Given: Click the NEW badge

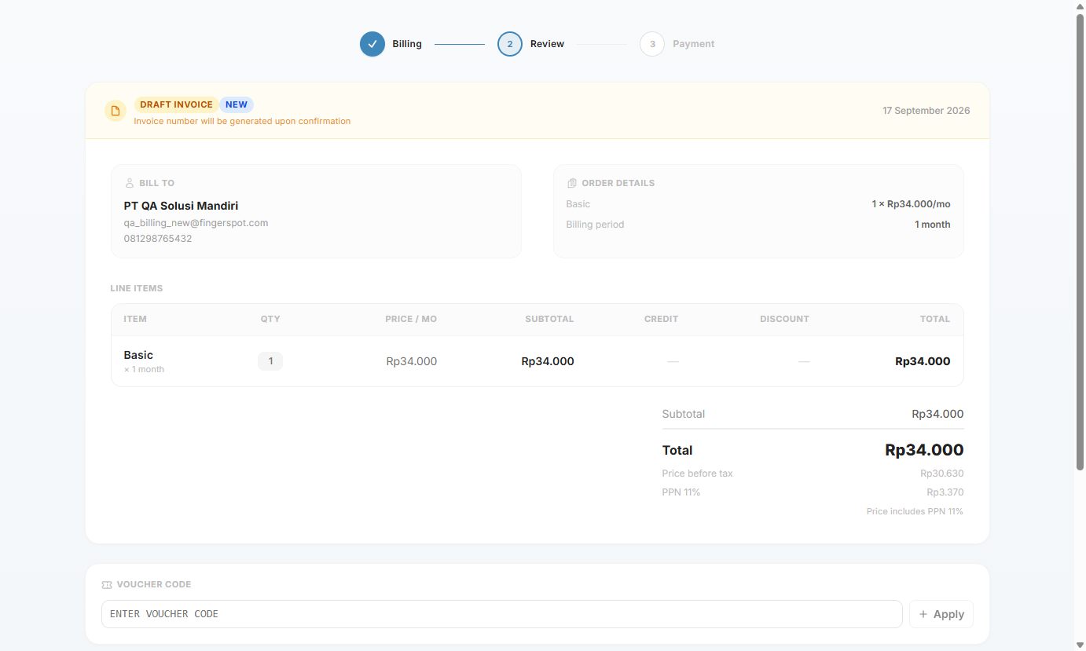Looking at the screenshot, I should 237,104.
